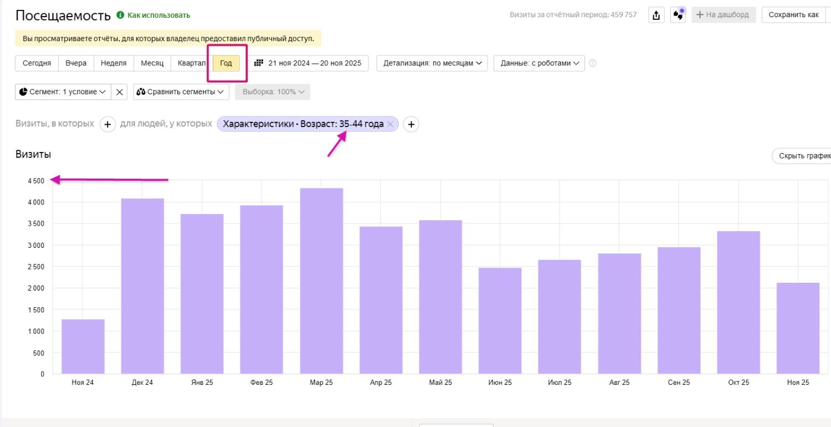The height and width of the screenshot is (427, 831).
Task: Click the question mark help icon
Action: (x=592, y=63)
